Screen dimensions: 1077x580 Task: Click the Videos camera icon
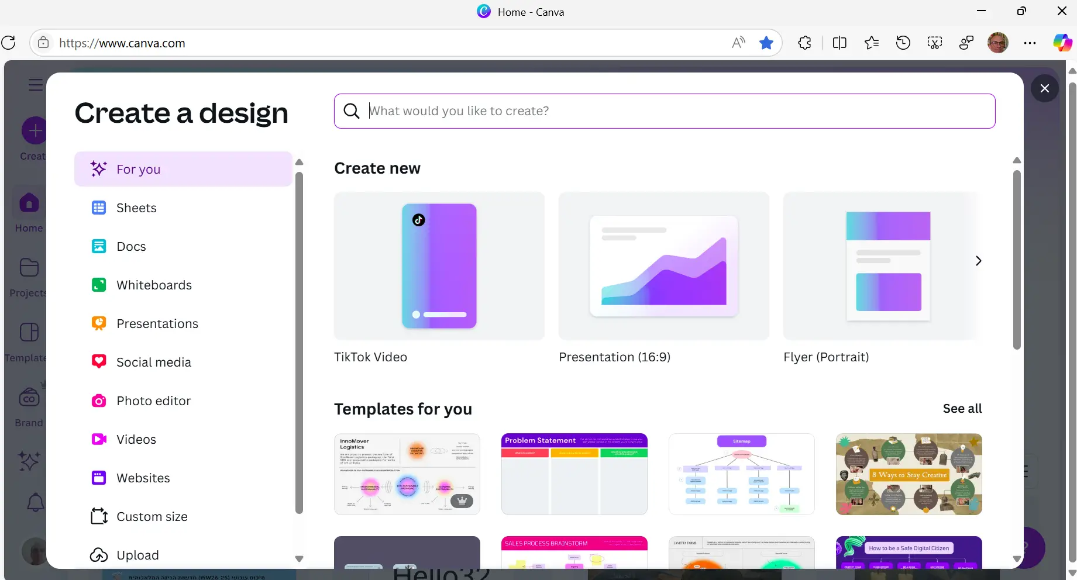pos(99,439)
